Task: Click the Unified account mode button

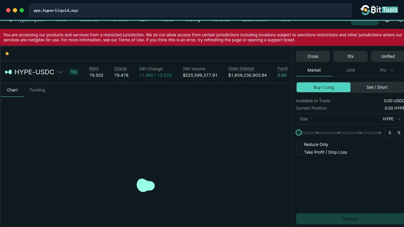Action: click(x=388, y=56)
